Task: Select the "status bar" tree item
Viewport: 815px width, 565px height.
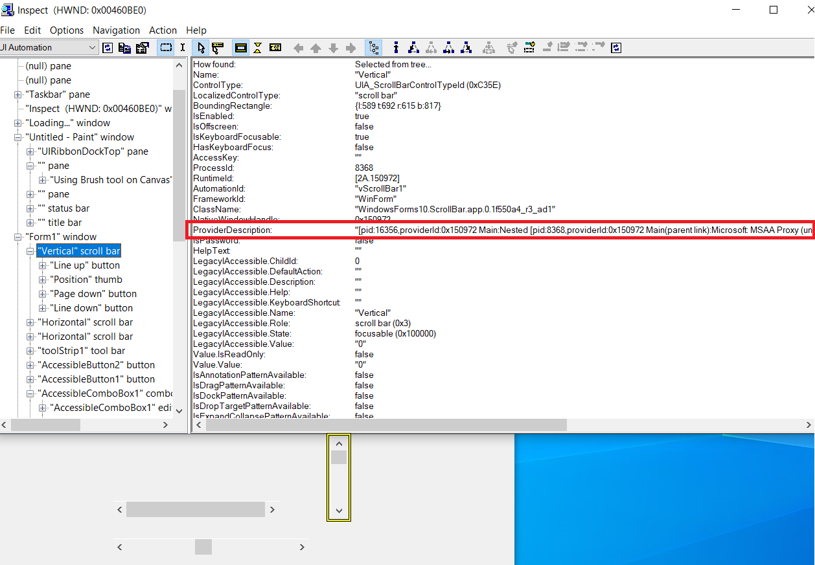Action: pyautogui.click(x=63, y=208)
